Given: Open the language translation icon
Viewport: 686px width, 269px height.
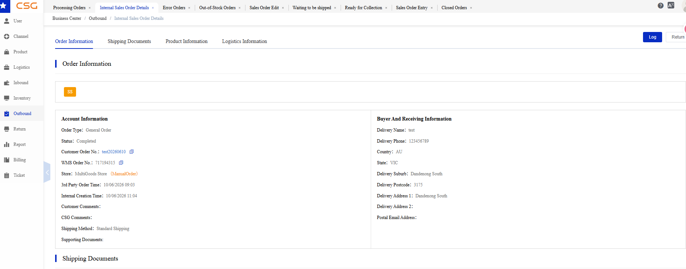Looking at the screenshot, I should point(671,6).
